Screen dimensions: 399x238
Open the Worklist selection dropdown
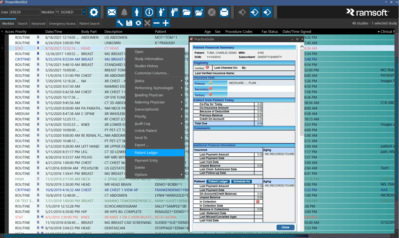pos(84,12)
